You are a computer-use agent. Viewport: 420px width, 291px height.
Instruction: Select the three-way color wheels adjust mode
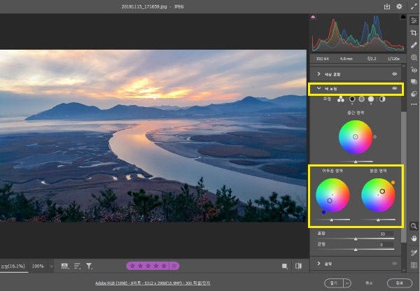click(341, 99)
